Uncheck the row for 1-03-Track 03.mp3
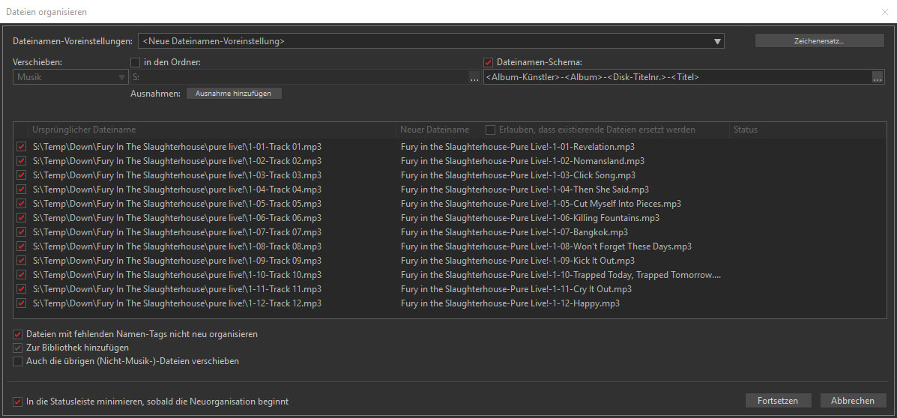The image size is (897, 418). [x=22, y=175]
